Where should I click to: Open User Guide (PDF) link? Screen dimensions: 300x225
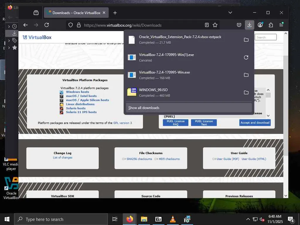pyautogui.click(x=228, y=159)
